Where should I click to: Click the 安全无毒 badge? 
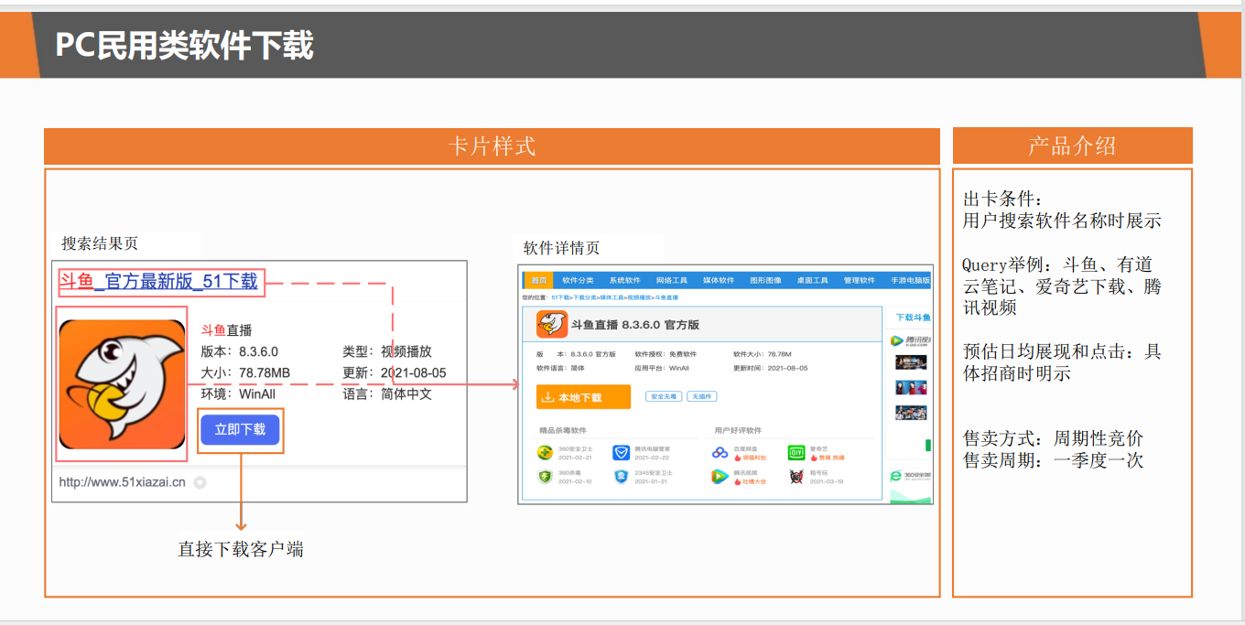pos(664,396)
